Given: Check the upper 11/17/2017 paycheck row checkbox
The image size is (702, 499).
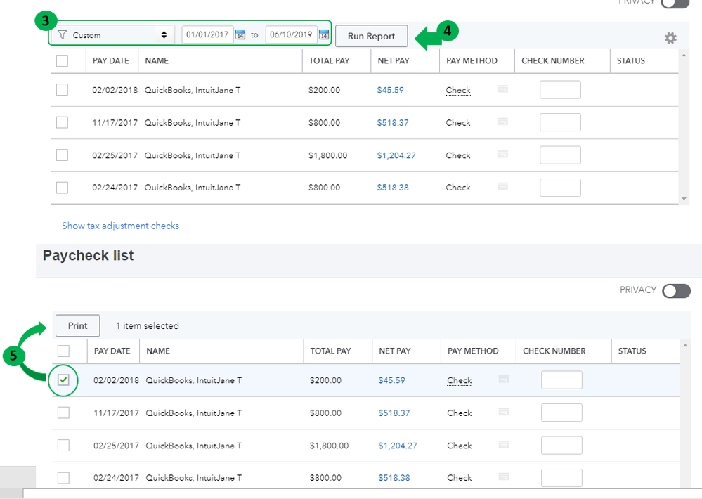Looking at the screenshot, I should coord(62,122).
